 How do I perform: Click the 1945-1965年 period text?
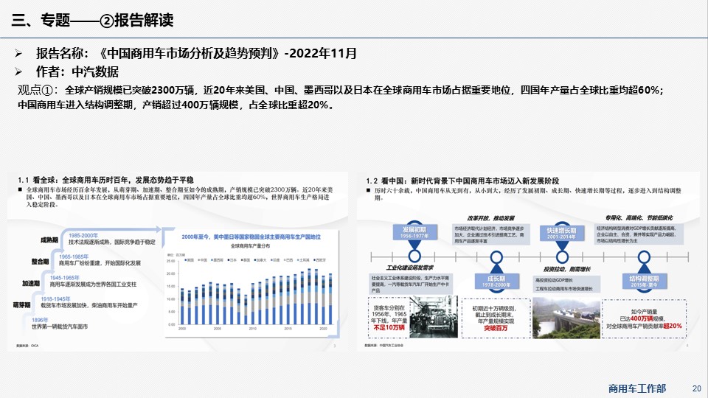pos(65,278)
